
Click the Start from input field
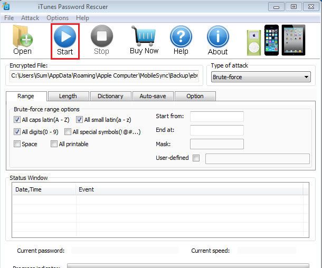[x=217, y=117]
